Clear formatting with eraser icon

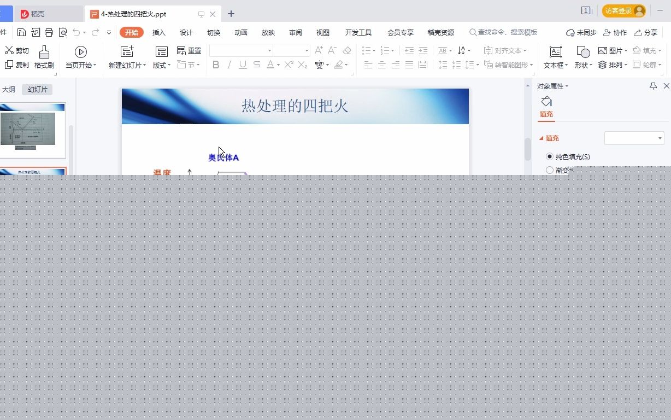[347, 50]
